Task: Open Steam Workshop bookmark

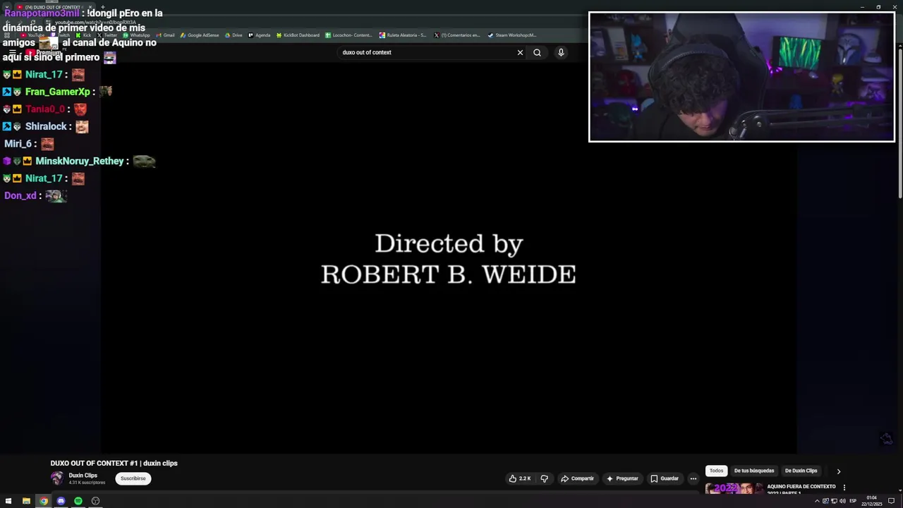Action: click(x=512, y=35)
